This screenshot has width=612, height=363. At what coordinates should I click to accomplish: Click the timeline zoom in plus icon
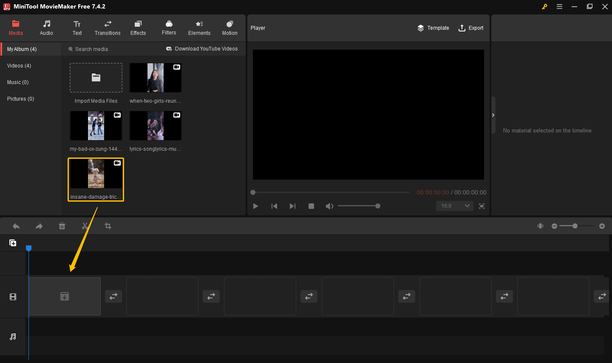pyautogui.click(x=602, y=226)
